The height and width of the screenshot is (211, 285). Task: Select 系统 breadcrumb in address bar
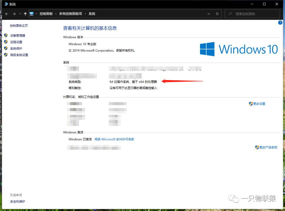tap(92, 14)
